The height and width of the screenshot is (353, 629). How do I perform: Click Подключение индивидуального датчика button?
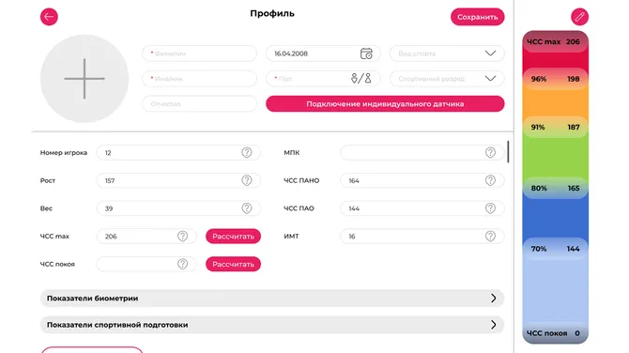coord(385,104)
